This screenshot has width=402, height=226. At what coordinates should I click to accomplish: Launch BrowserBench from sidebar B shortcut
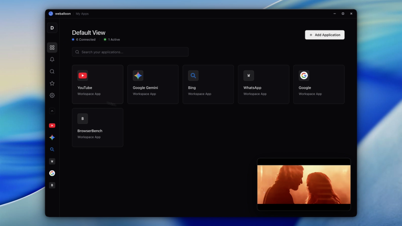pyautogui.click(x=52, y=185)
